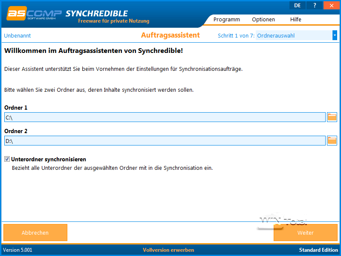Image resolution: width=341 pixels, height=256 pixels.
Task: Click Version 5.001 in status bar
Action: click(x=17, y=250)
